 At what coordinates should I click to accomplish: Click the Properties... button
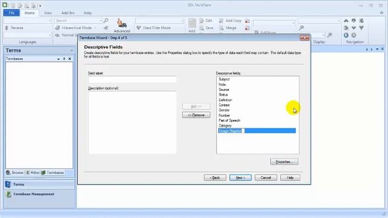coord(284,162)
